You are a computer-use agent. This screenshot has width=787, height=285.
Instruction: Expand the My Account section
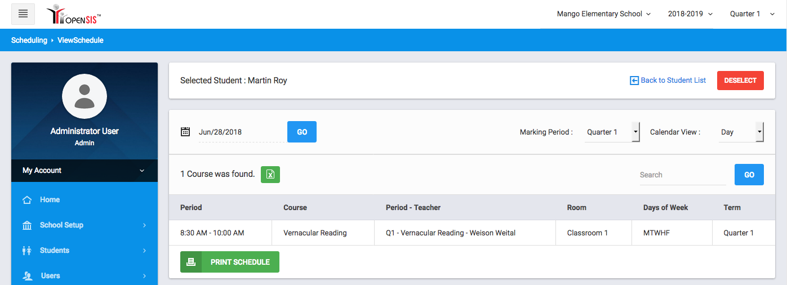[x=85, y=171]
